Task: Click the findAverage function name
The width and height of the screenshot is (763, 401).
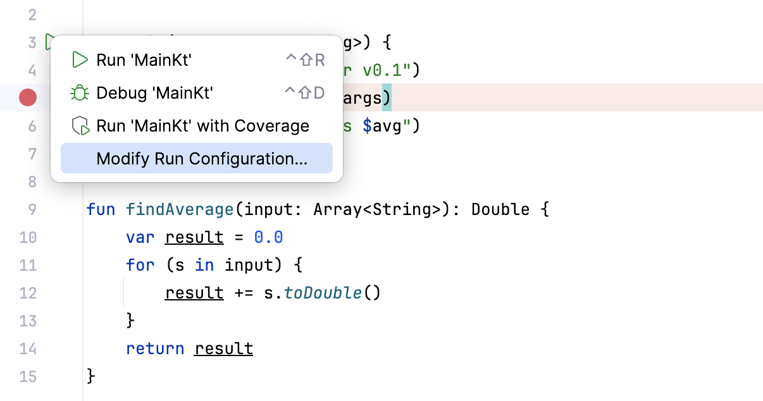Action: coord(180,209)
